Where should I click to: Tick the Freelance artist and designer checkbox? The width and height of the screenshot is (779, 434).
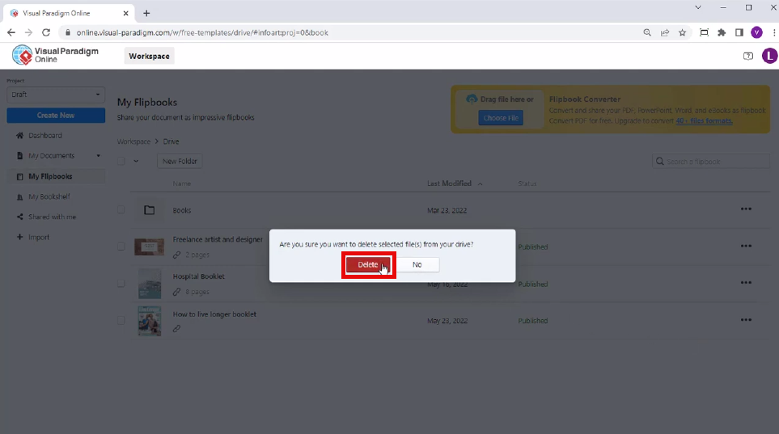pyautogui.click(x=121, y=246)
